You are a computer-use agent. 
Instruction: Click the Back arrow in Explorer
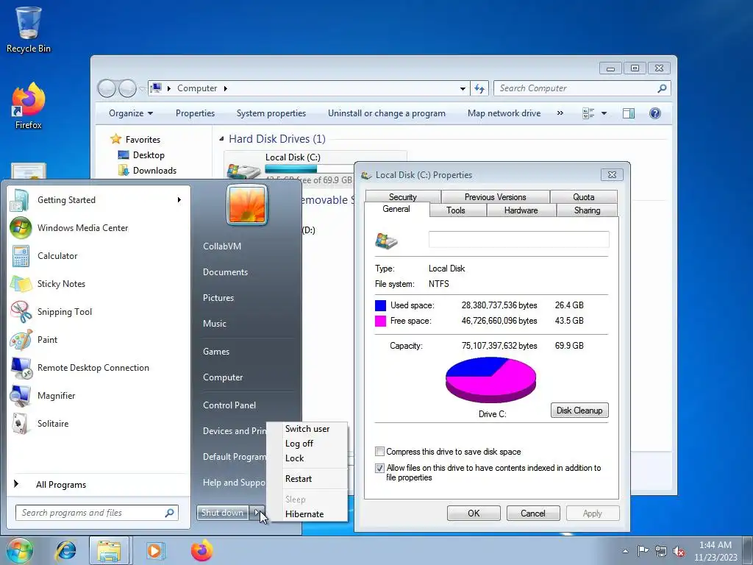(x=107, y=88)
